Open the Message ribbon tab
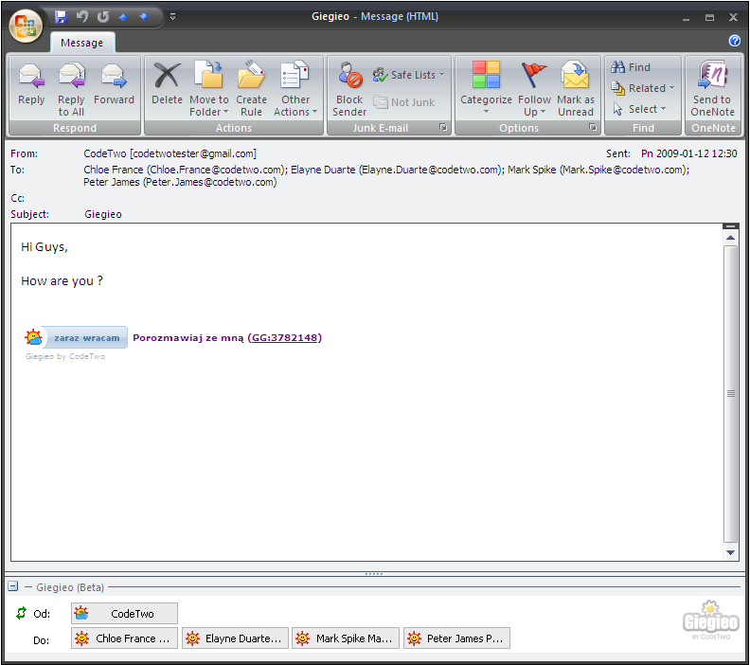750x665 pixels. coord(81,43)
